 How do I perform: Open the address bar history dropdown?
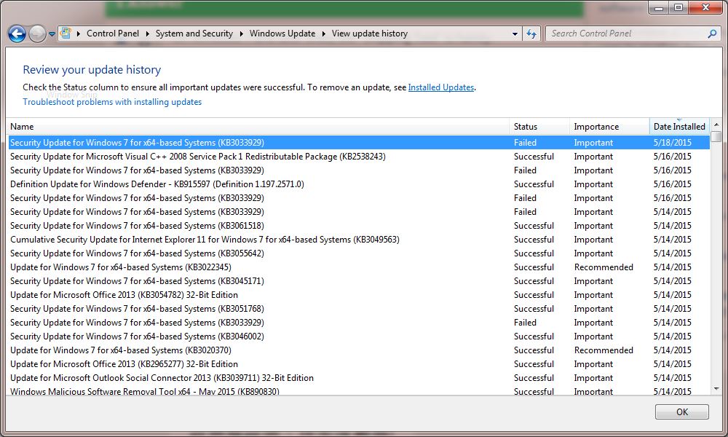(515, 34)
